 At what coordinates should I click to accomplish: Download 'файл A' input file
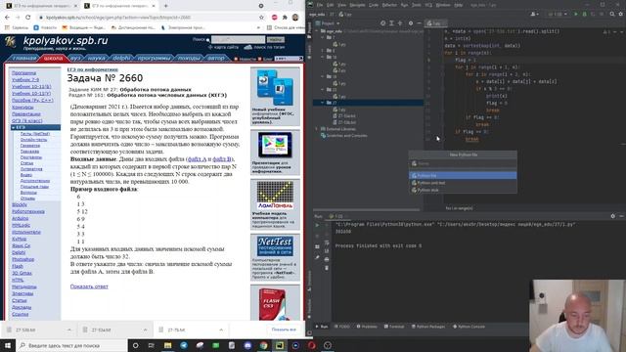pyautogui.click(x=198, y=159)
